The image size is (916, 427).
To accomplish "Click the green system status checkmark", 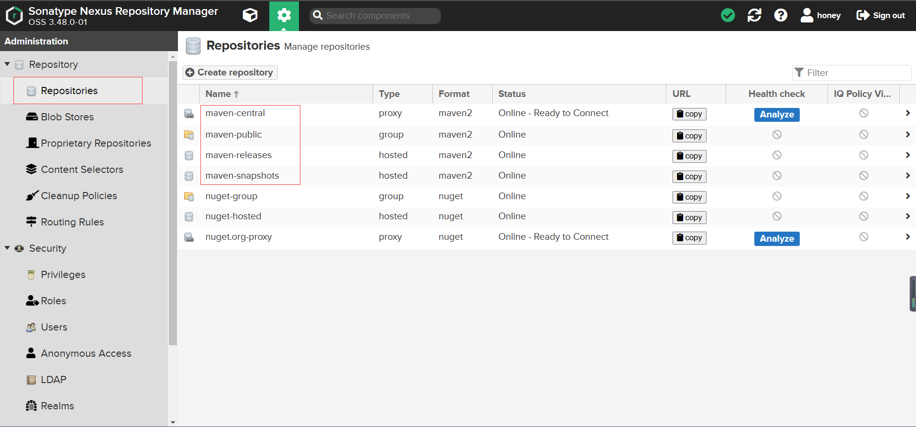I will pos(728,15).
